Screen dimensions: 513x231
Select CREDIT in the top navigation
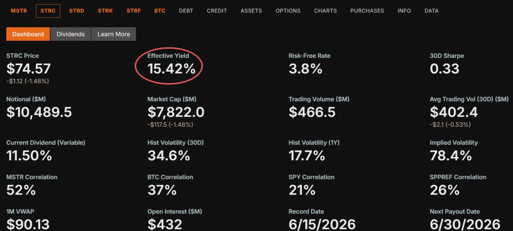coord(217,11)
